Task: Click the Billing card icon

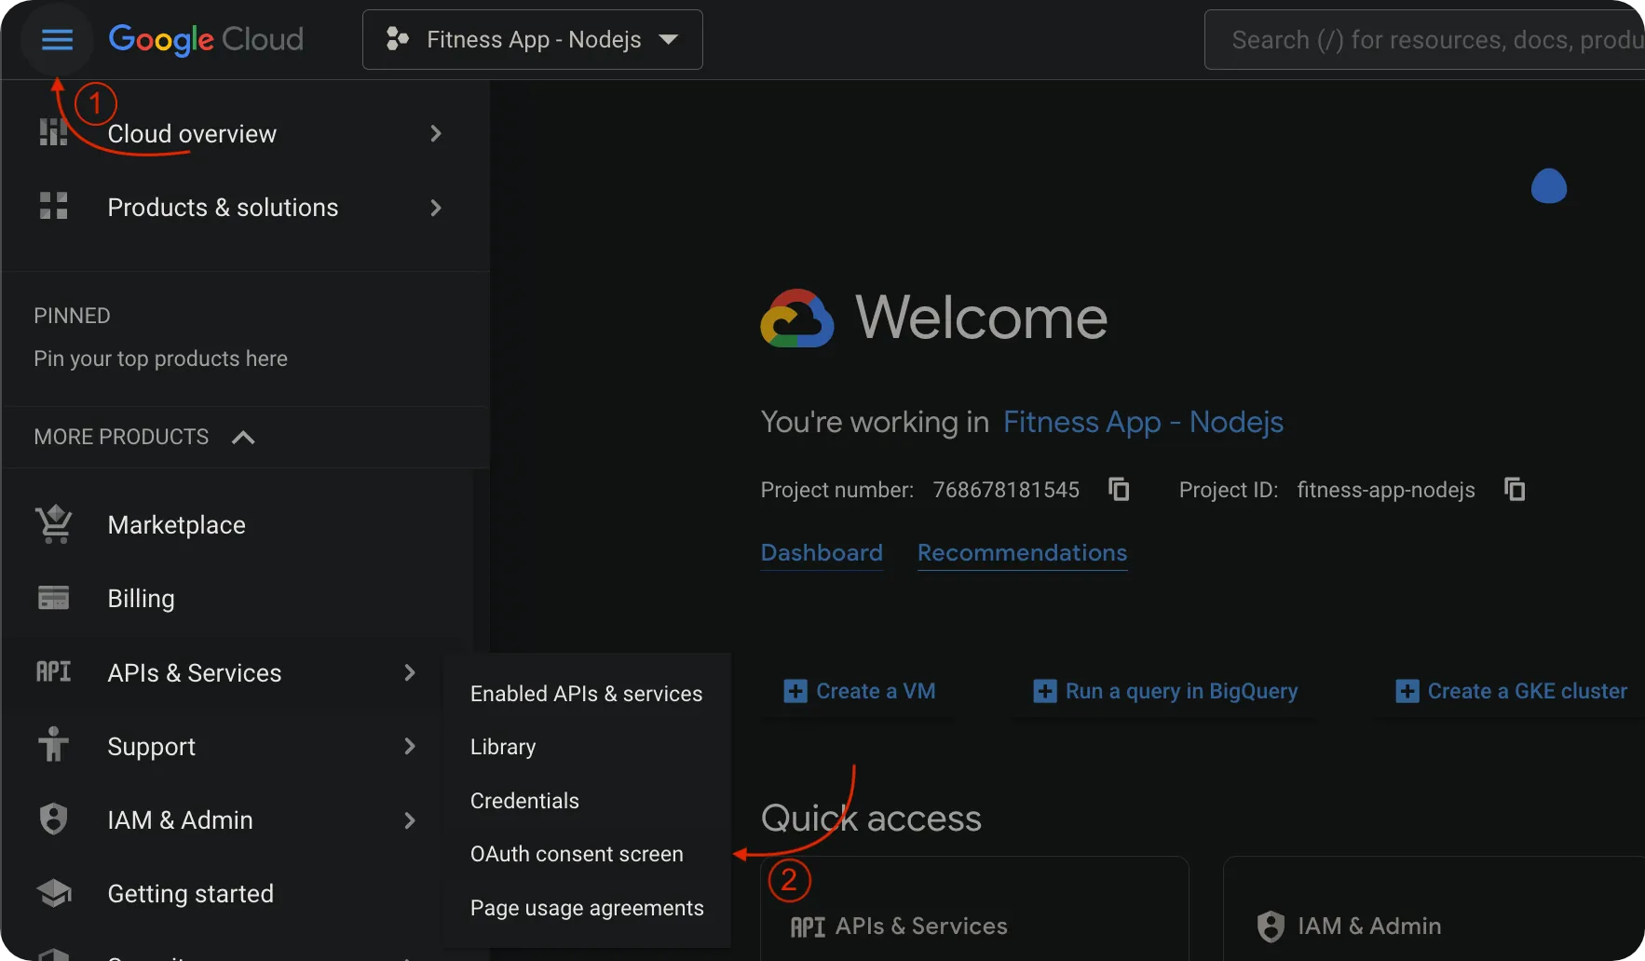Action: click(x=53, y=598)
